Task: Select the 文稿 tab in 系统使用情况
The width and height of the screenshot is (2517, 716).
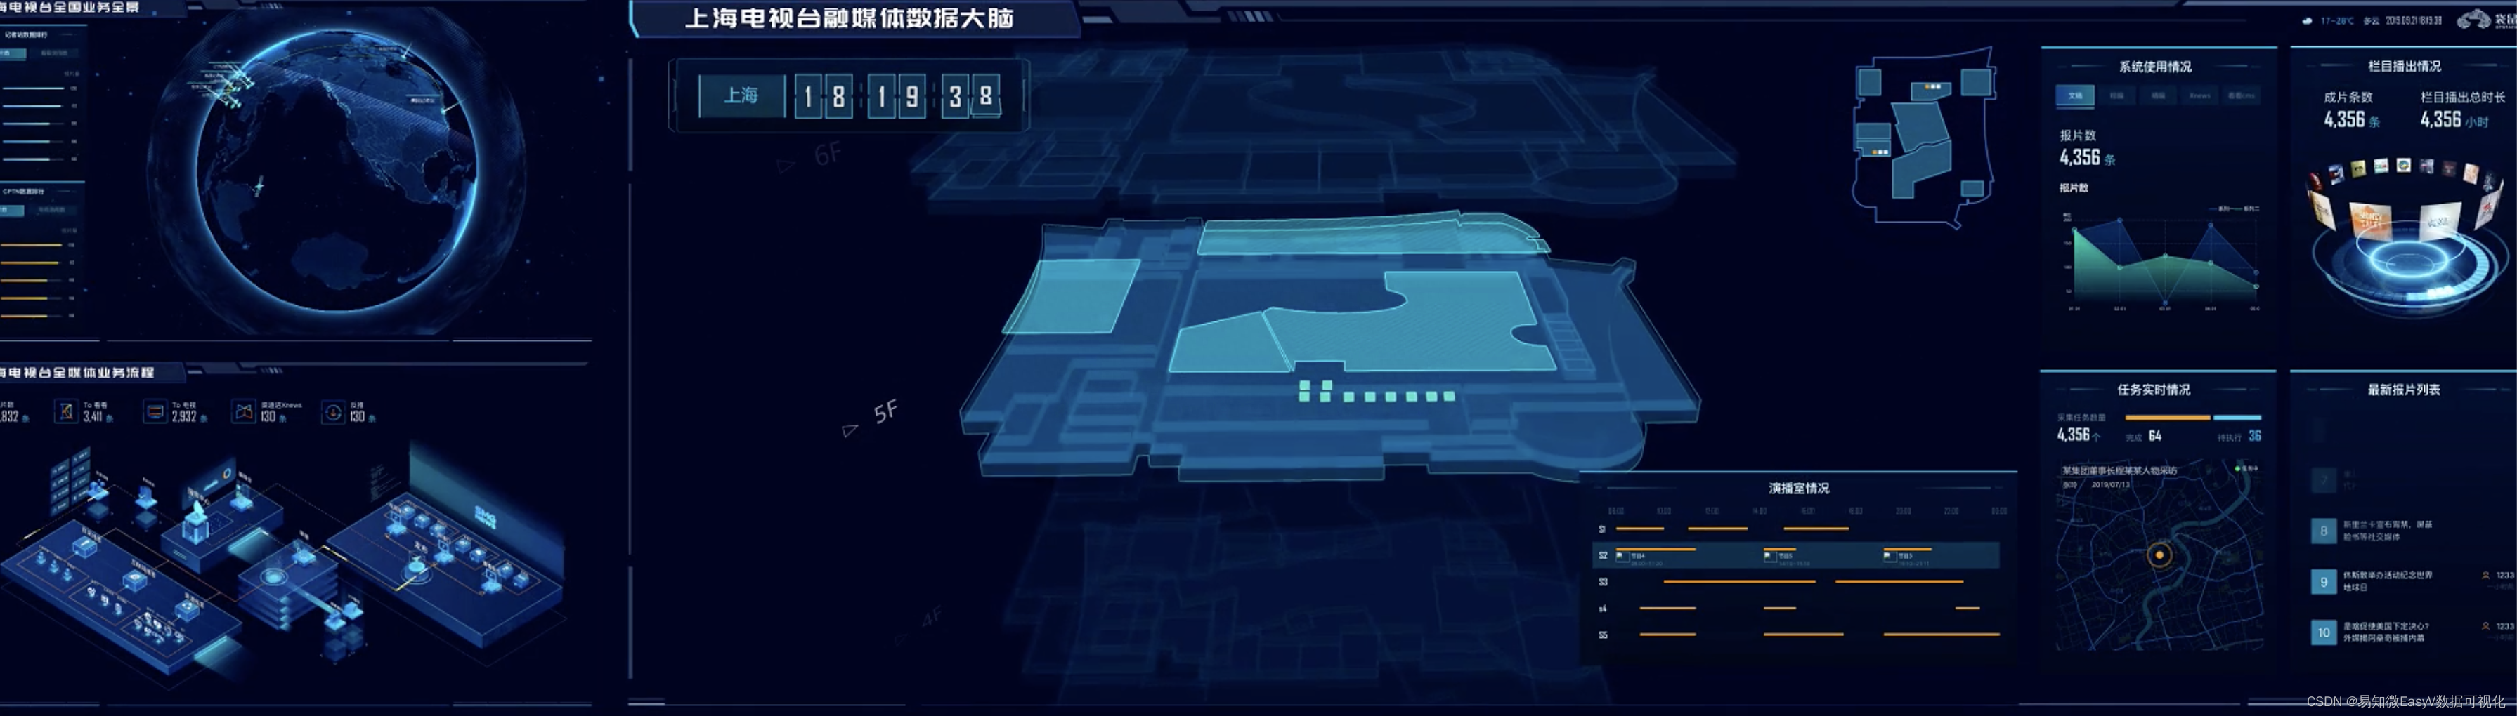Action: 2074,95
